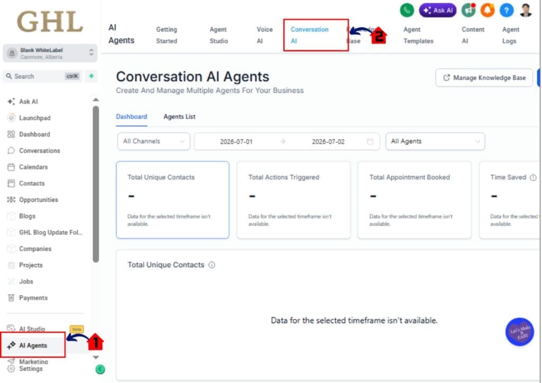Open the Let's Make It Easy chat bubble
Screen dimensions: 542x383
pos(520,332)
